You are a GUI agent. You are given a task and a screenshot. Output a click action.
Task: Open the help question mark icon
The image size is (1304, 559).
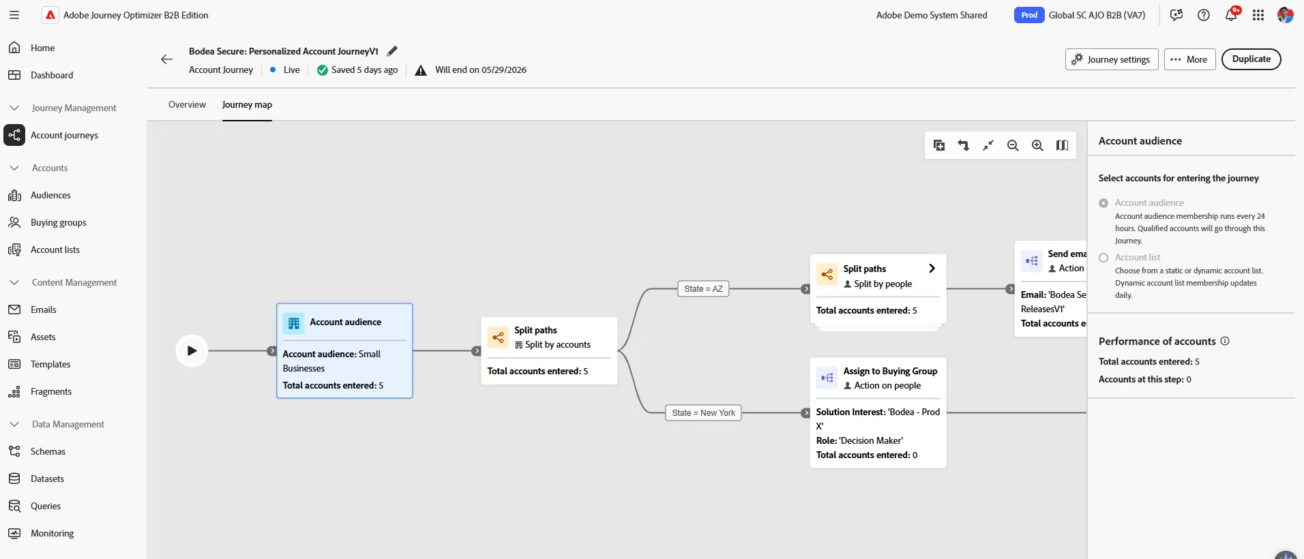(1204, 15)
